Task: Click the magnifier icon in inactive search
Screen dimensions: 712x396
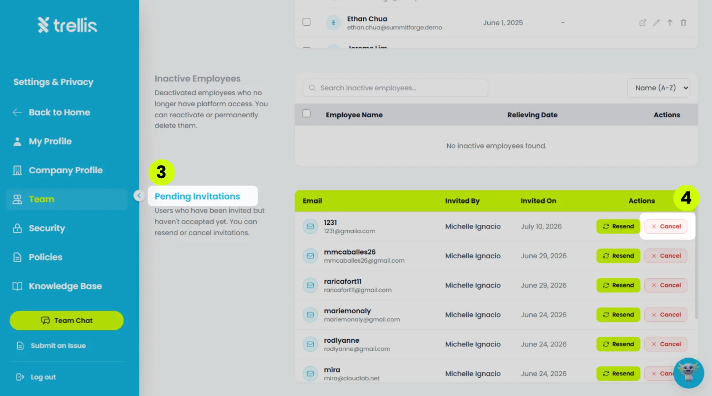Action: coord(312,88)
